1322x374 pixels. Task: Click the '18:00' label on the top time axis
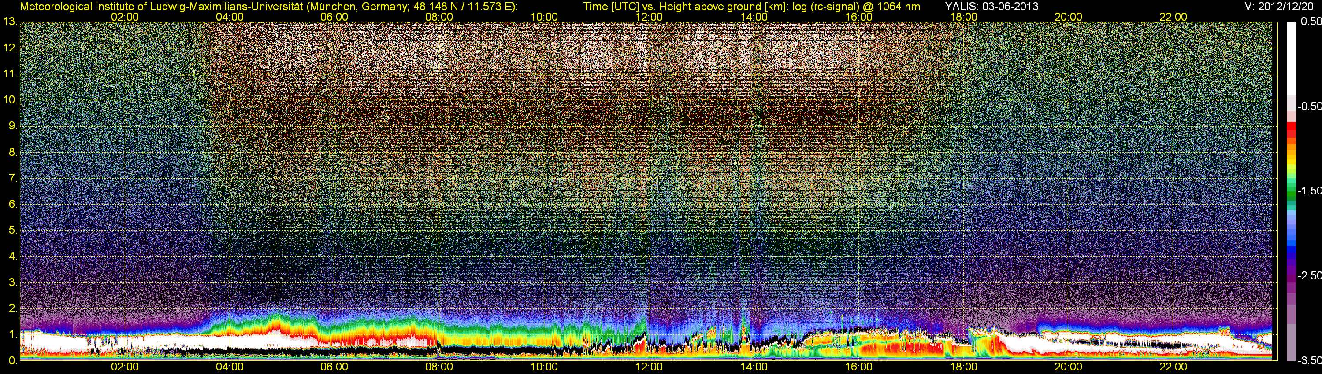click(x=963, y=17)
